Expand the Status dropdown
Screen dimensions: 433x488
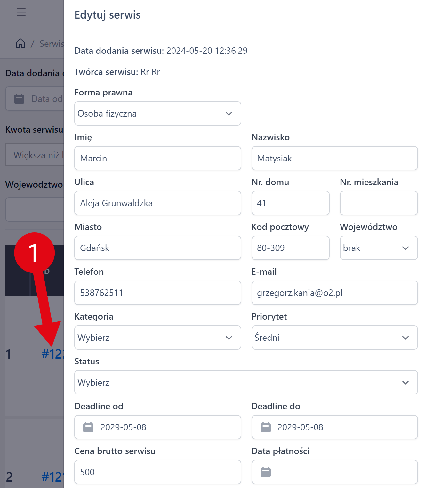(x=246, y=382)
